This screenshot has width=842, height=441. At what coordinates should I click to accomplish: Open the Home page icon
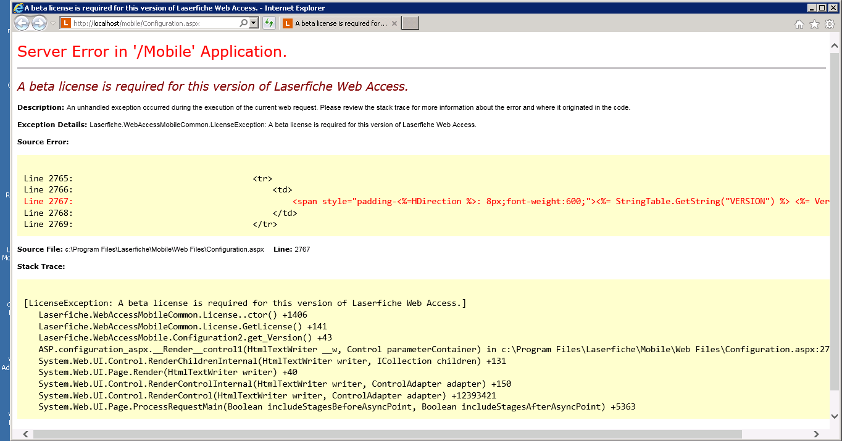pyautogui.click(x=799, y=24)
